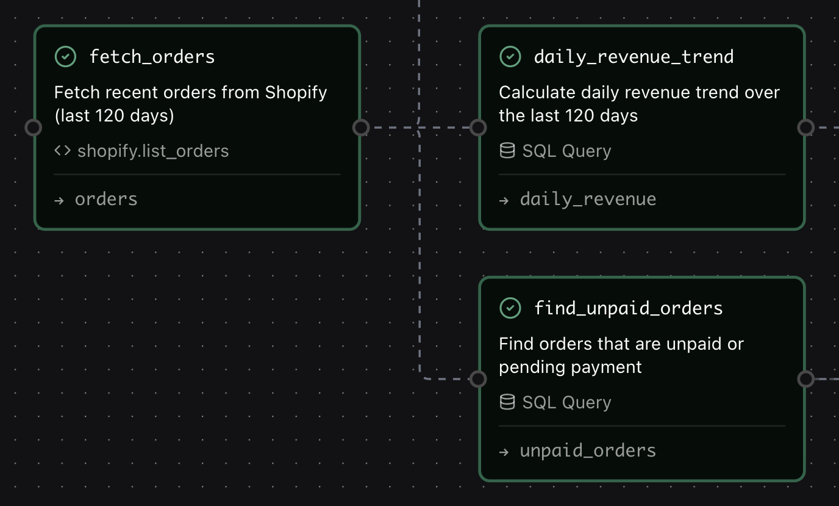Image resolution: width=839 pixels, height=506 pixels.
Task: Click the database icon on daily_revenue_trend node
Action: click(507, 150)
